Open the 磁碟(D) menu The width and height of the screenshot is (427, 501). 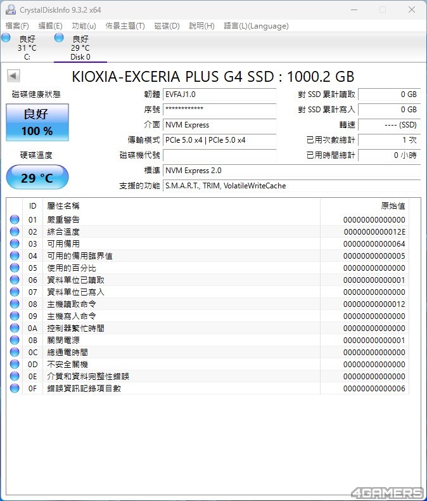click(x=167, y=26)
